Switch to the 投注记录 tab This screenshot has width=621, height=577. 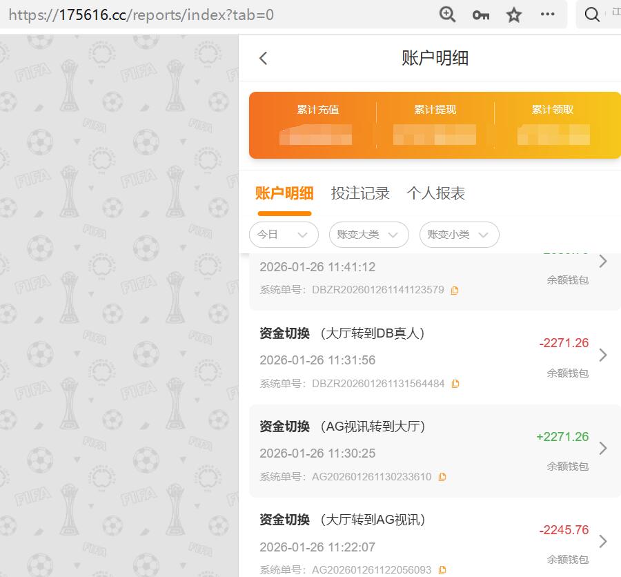361,194
